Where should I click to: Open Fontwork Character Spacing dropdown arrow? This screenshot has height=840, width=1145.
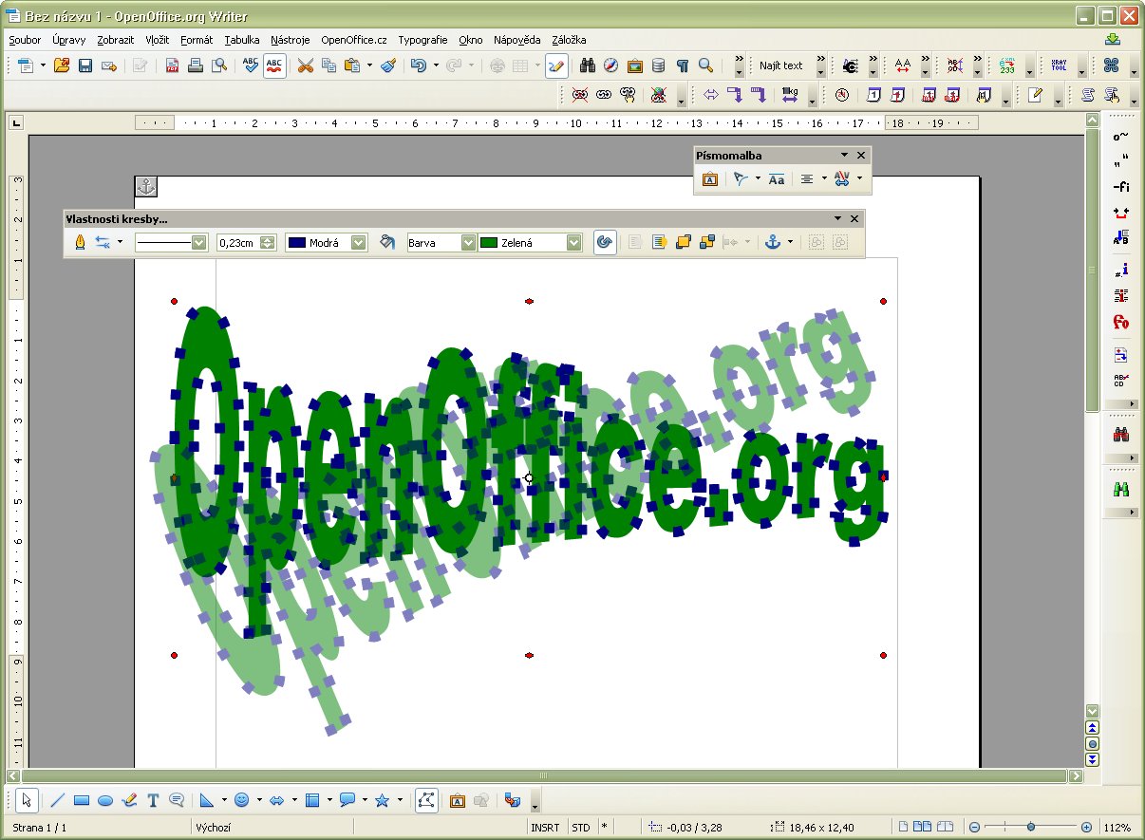(859, 178)
